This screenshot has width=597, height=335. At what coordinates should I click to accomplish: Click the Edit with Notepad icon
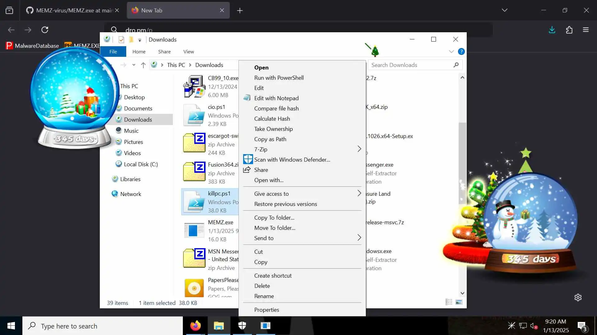pyautogui.click(x=247, y=98)
